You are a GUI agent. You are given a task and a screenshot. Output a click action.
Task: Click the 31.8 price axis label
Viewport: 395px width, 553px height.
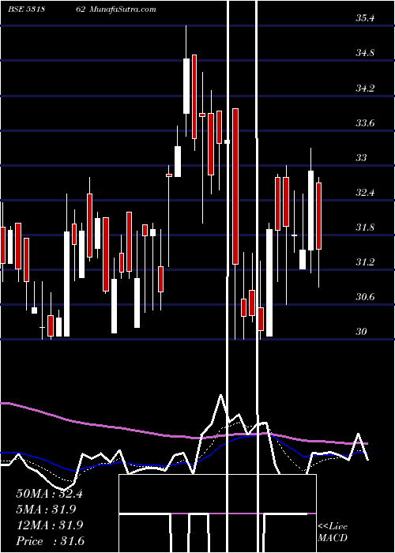(365, 228)
